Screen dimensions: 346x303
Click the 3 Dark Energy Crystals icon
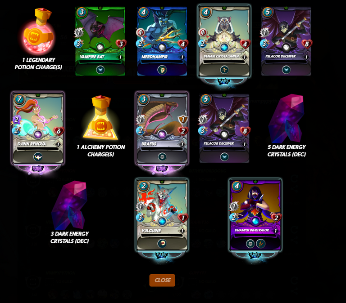pyautogui.click(x=69, y=205)
